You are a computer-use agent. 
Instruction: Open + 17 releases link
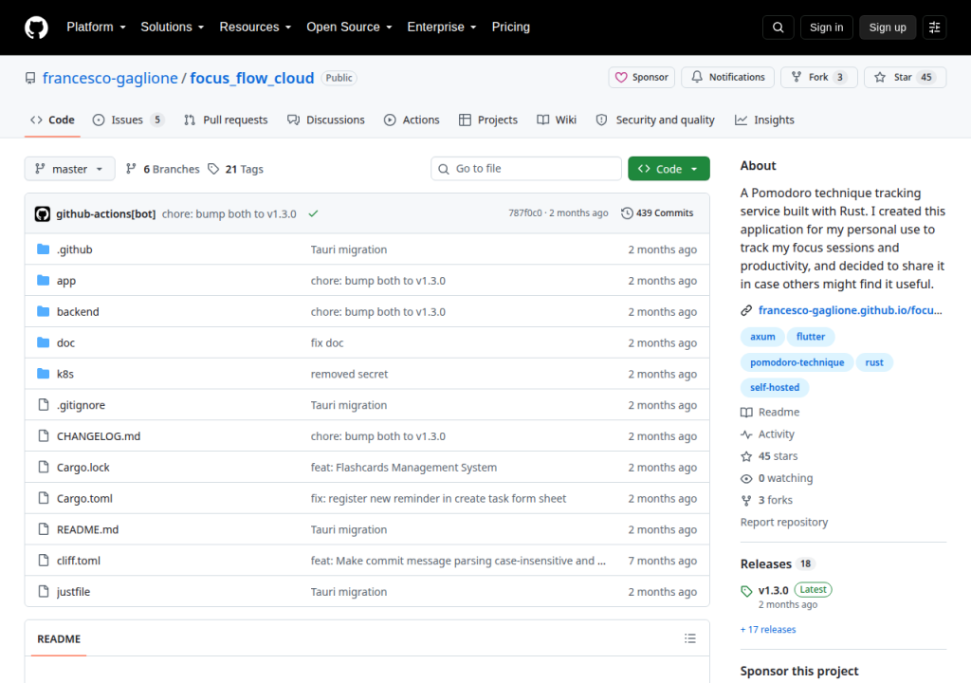(x=768, y=629)
